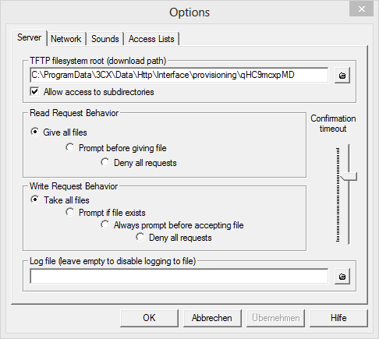Image resolution: width=379 pixels, height=339 pixels.
Task: Click the Abbrechen button
Action: (212, 318)
